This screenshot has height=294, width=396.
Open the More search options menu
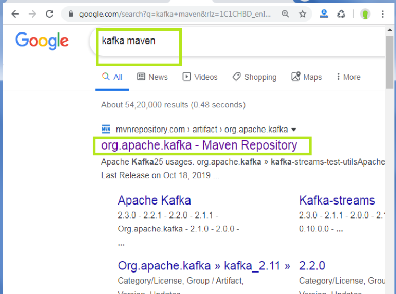click(x=349, y=77)
